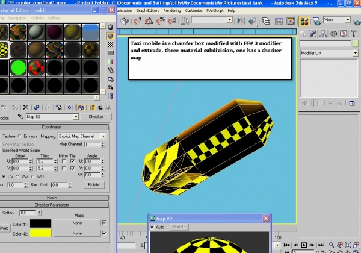Click the Checker map type button
This screenshot has height=253, width=361.
pos(96,117)
